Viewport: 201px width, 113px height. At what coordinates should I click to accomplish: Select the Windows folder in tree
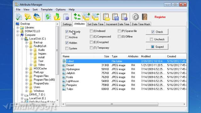tap(39, 91)
